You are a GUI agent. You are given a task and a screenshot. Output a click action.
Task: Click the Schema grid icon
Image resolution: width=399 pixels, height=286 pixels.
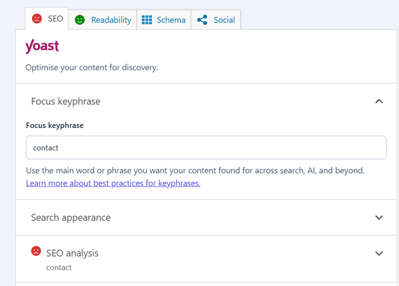pyautogui.click(x=147, y=20)
